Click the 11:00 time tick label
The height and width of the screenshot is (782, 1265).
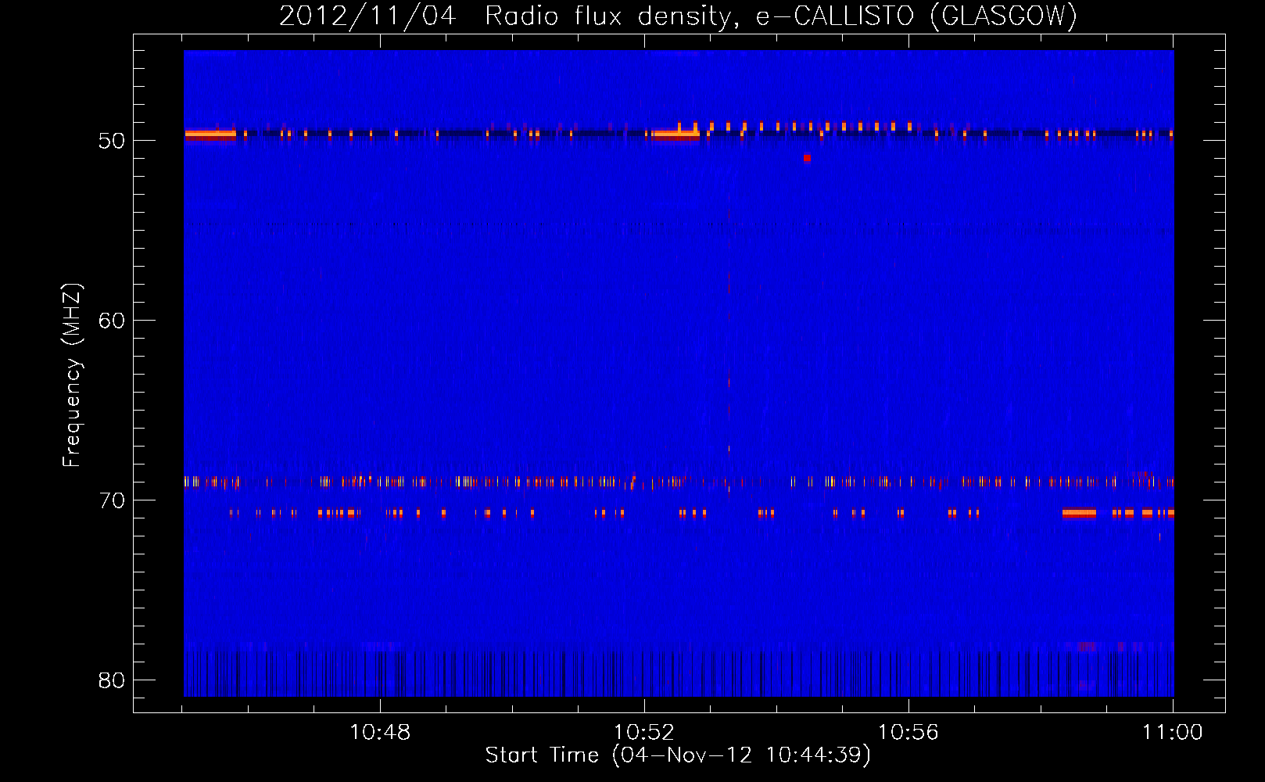(x=1172, y=733)
